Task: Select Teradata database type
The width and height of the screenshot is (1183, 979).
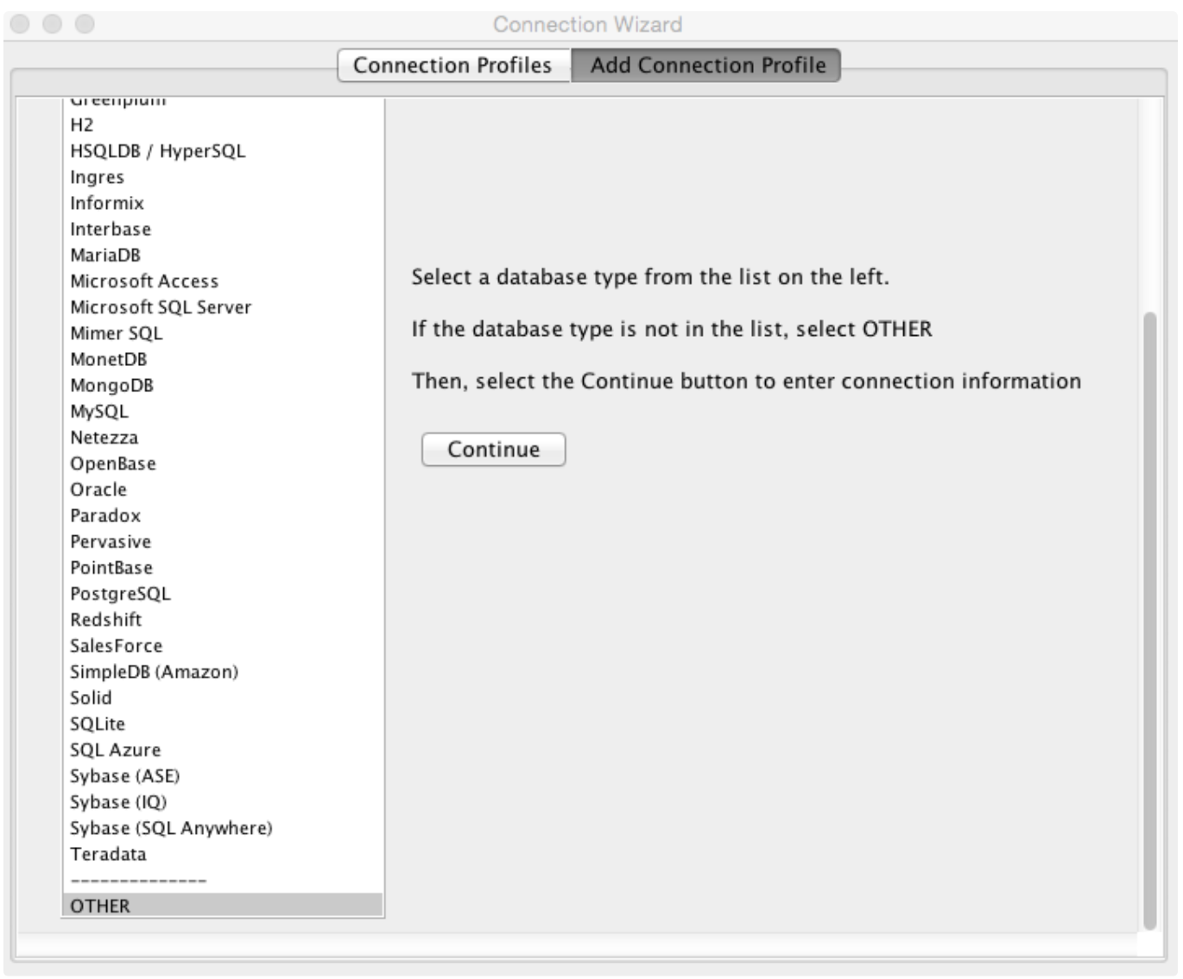Action: pyautogui.click(x=108, y=854)
